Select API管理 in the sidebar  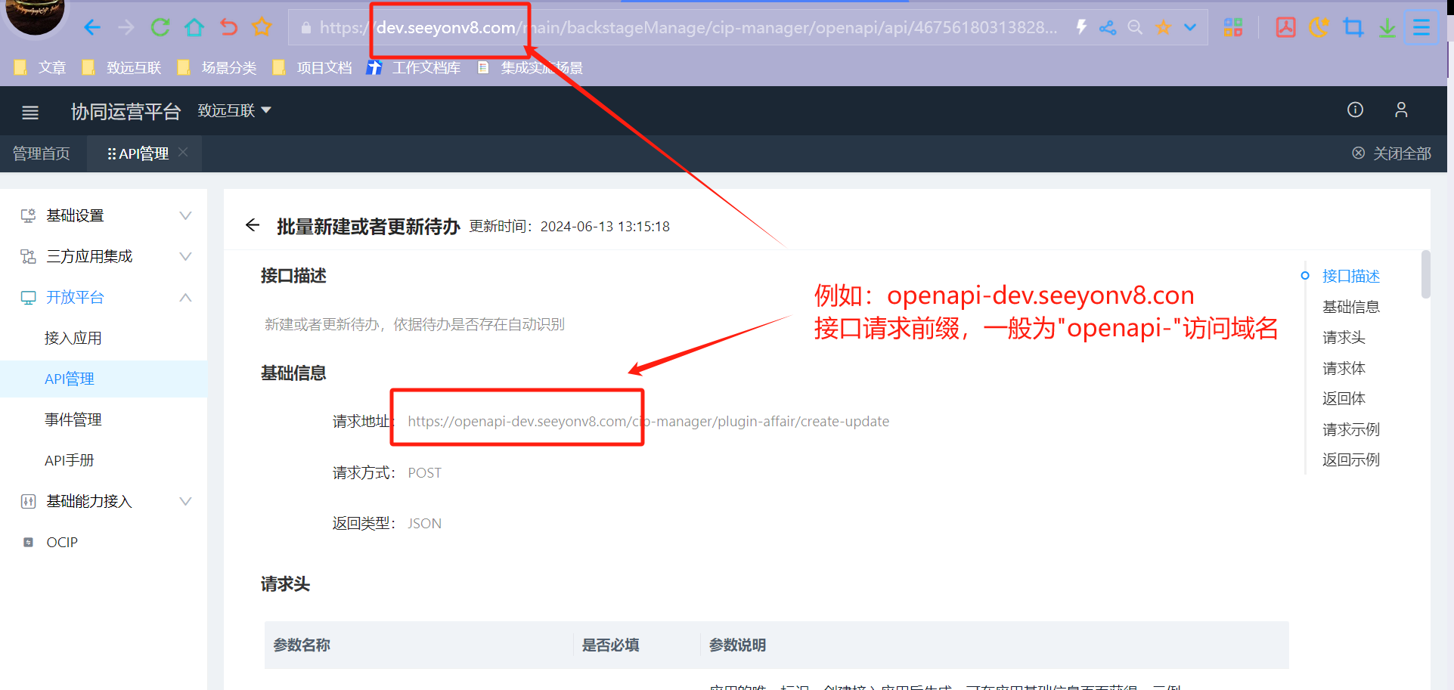104,379
